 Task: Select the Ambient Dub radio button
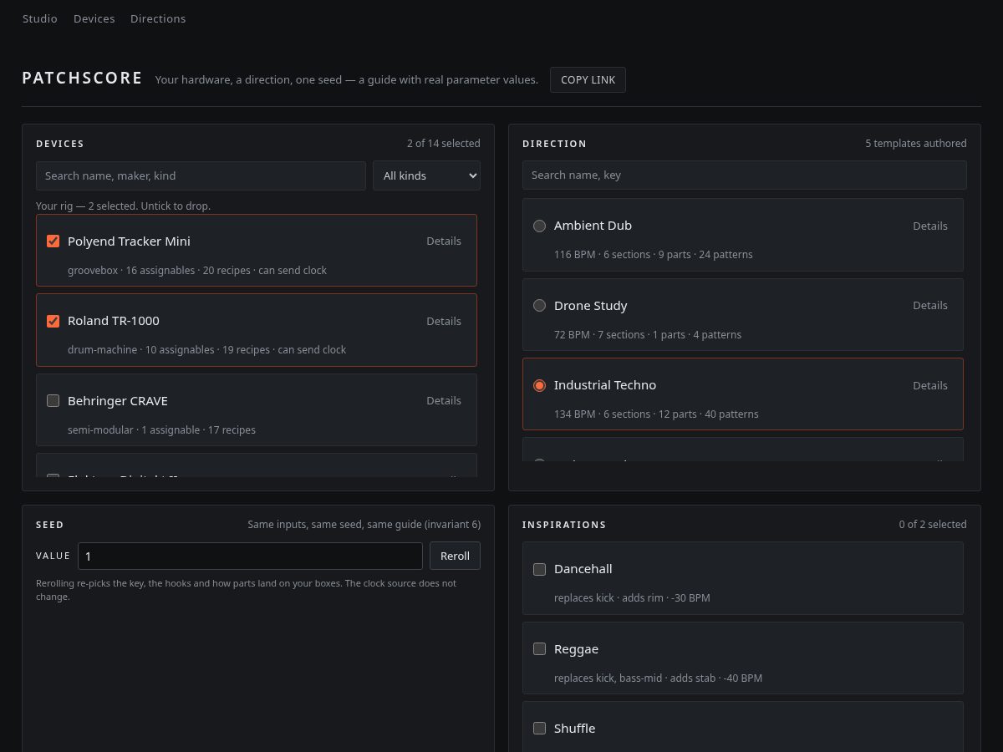(x=539, y=226)
